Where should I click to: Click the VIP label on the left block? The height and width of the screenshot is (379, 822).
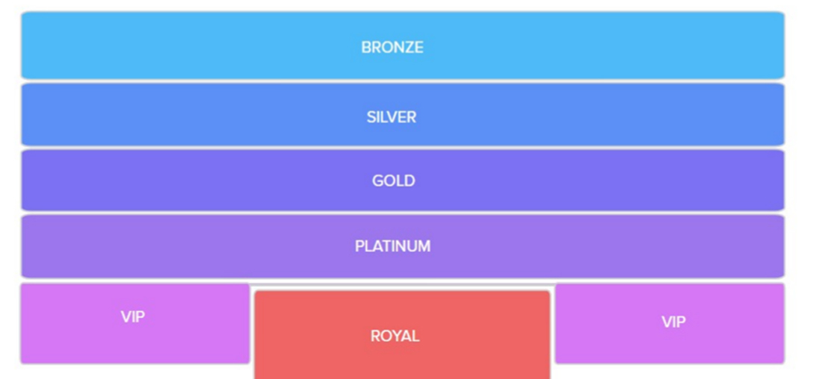133,317
